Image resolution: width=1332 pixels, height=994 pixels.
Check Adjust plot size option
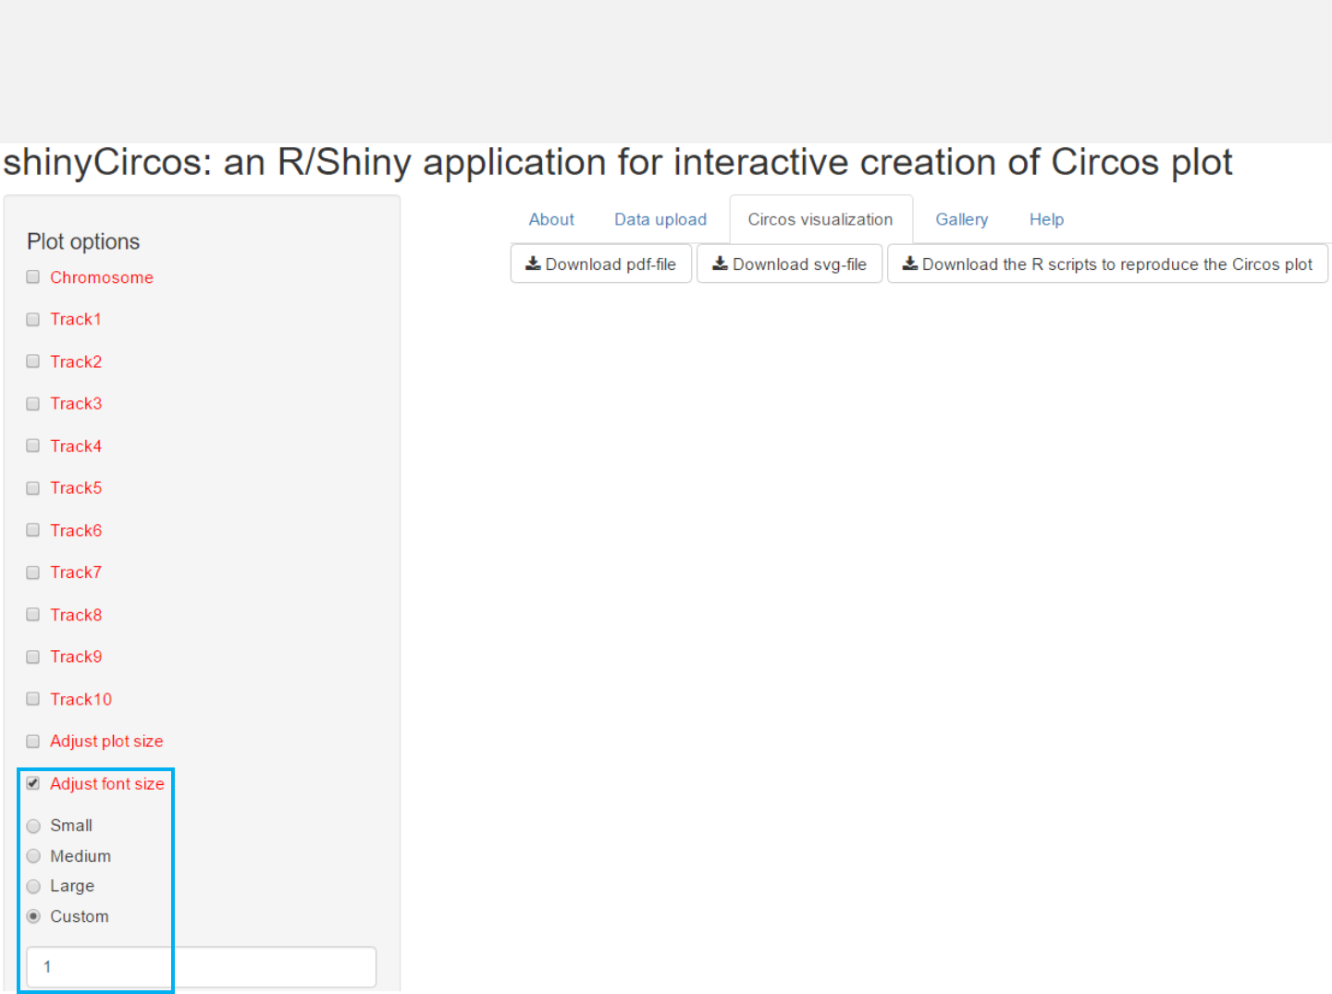(33, 742)
